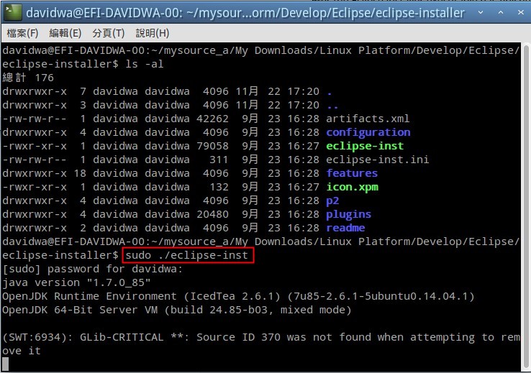Click the 'configuration' directory name
Image resolution: width=531 pixels, height=373 pixels.
tap(368, 132)
